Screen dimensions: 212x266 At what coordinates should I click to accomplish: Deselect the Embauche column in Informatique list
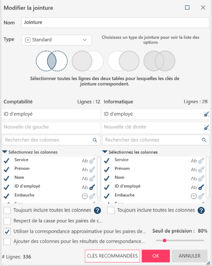106,196
